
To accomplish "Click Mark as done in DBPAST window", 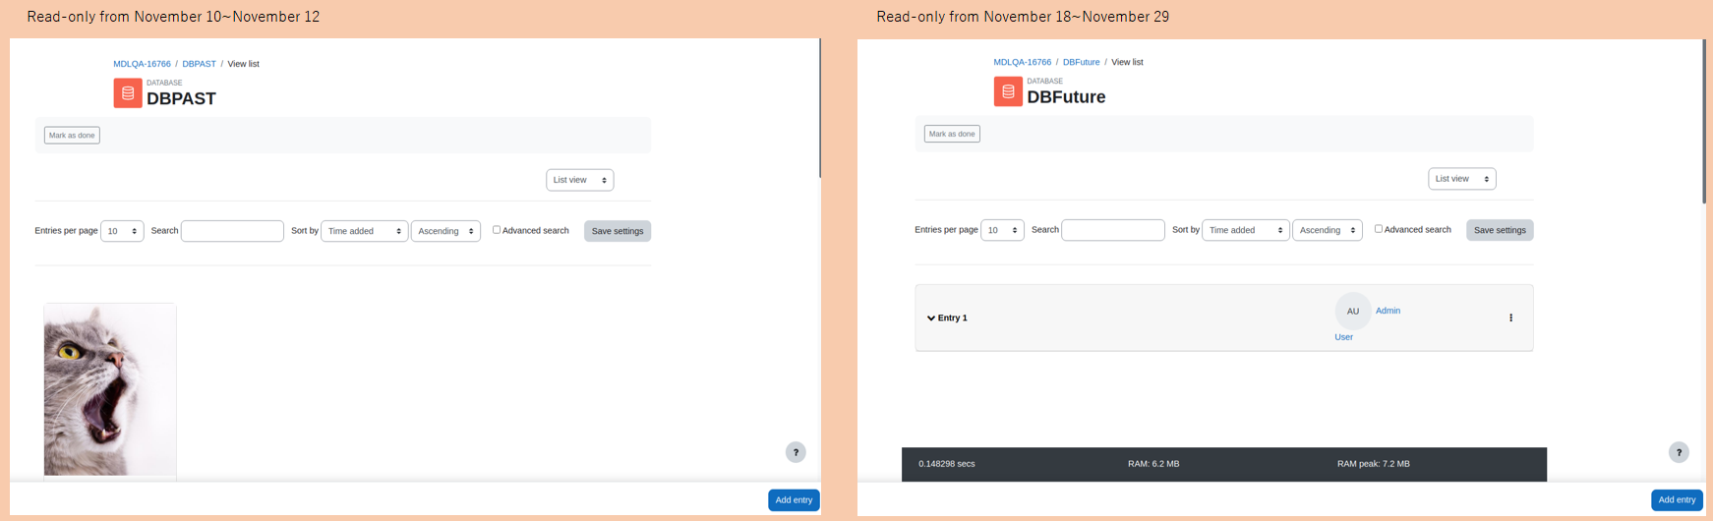I will pyautogui.click(x=72, y=136).
